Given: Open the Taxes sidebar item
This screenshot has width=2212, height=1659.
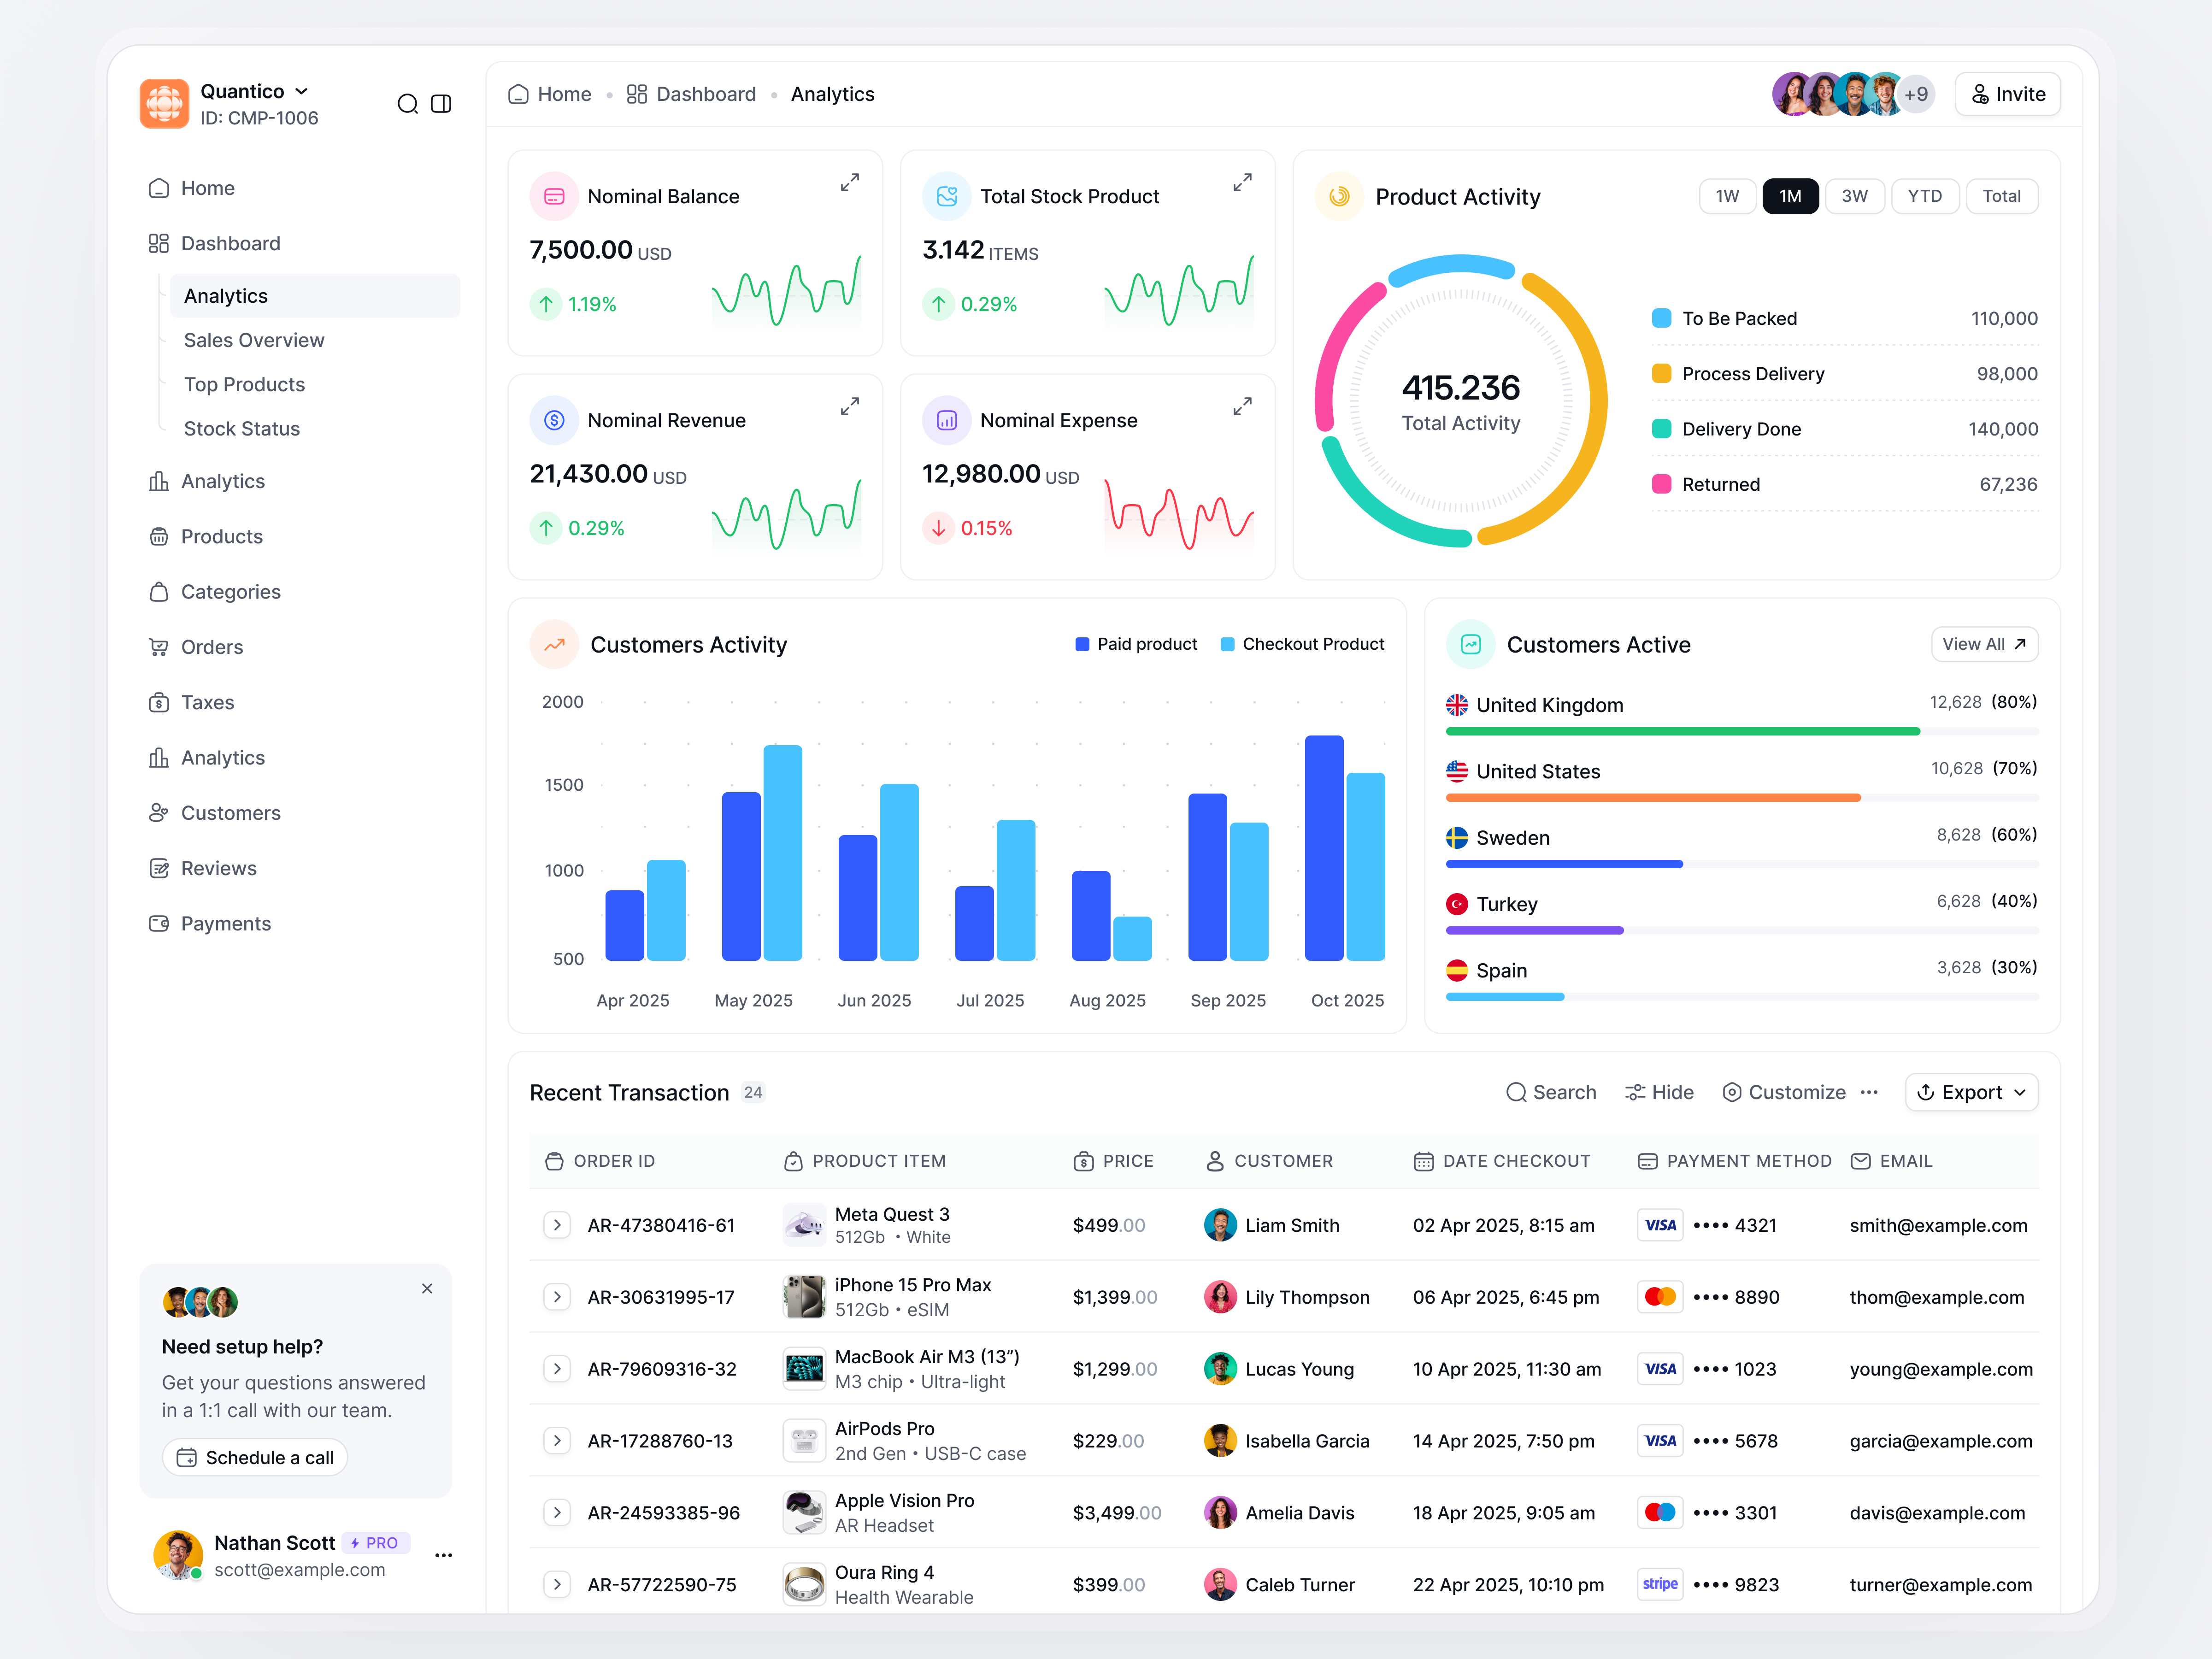Looking at the screenshot, I should click(207, 702).
